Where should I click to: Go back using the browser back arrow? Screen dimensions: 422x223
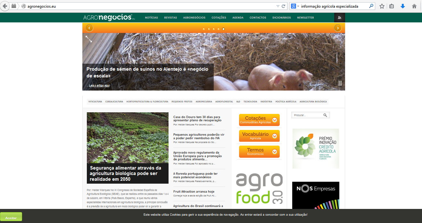click(x=5, y=6)
